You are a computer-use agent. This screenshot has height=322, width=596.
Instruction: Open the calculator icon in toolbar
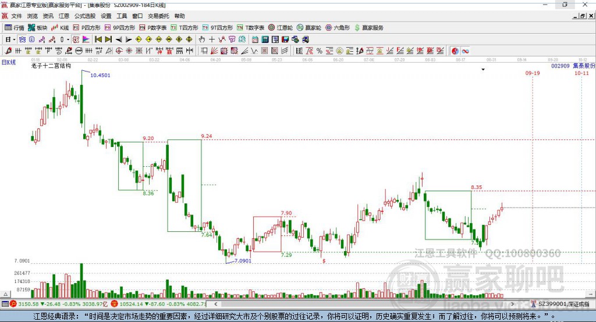pos(265,40)
